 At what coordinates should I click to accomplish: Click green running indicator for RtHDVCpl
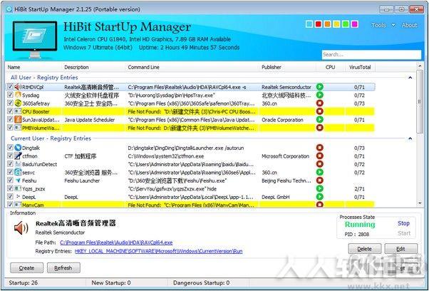point(319,87)
